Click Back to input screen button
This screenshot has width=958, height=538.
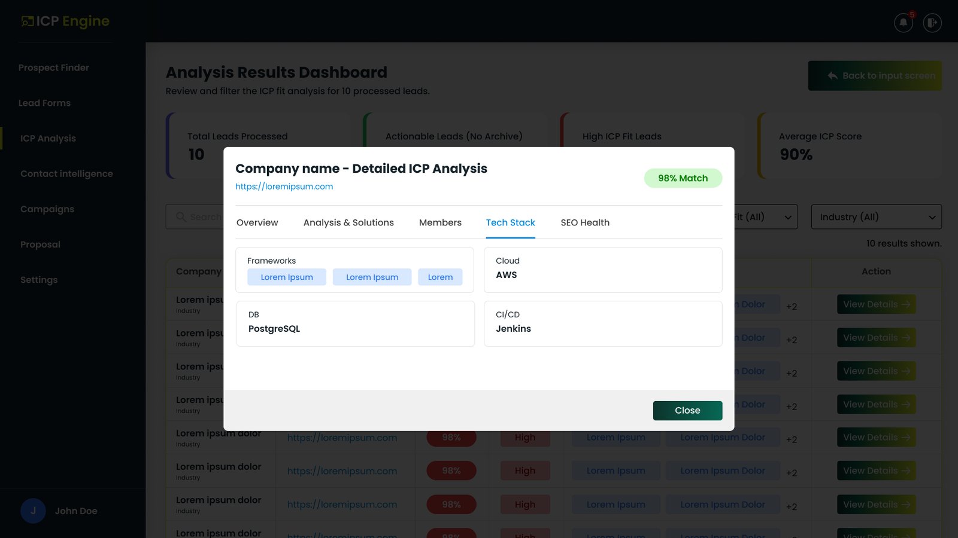pyautogui.click(x=875, y=76)
